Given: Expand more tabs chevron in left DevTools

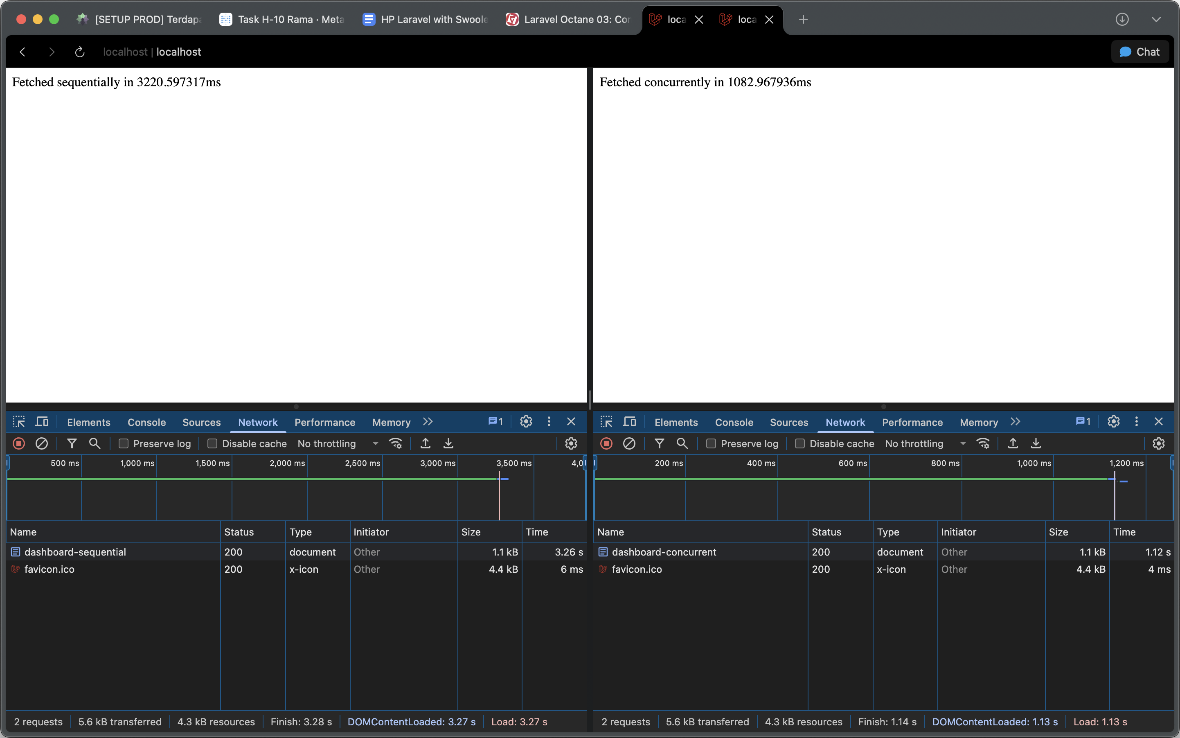Looking at the screenshot, I should click(428, 422).
